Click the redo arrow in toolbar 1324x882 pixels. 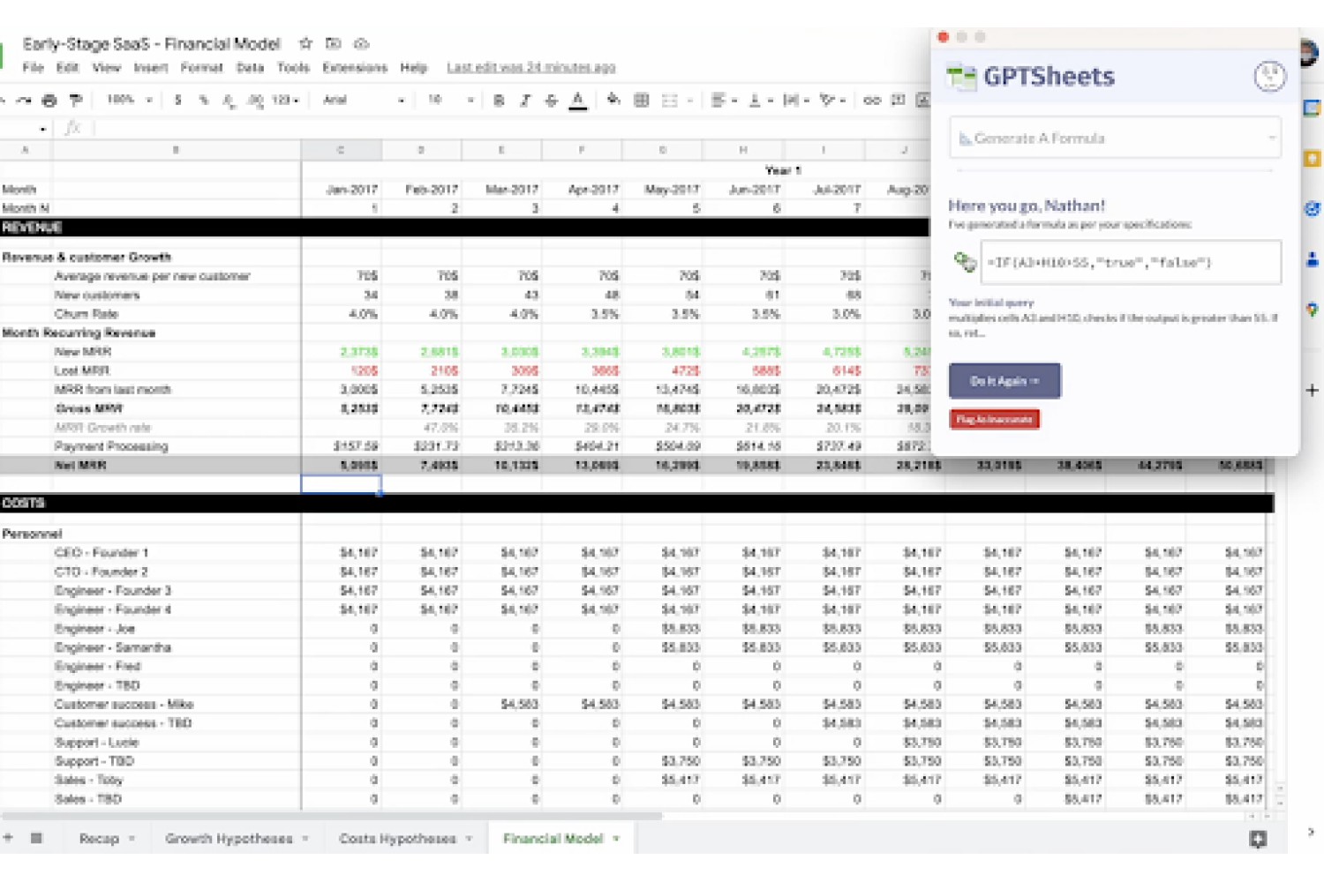point(24,101)
